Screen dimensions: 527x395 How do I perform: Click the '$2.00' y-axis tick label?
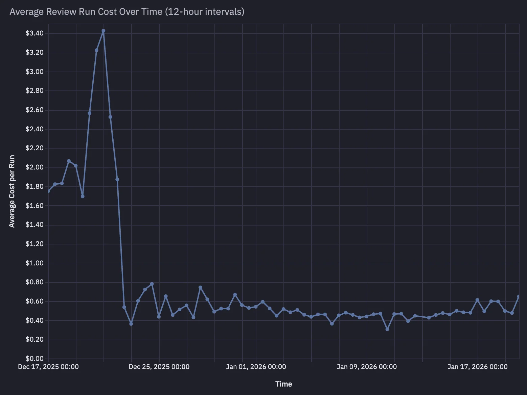35,167
